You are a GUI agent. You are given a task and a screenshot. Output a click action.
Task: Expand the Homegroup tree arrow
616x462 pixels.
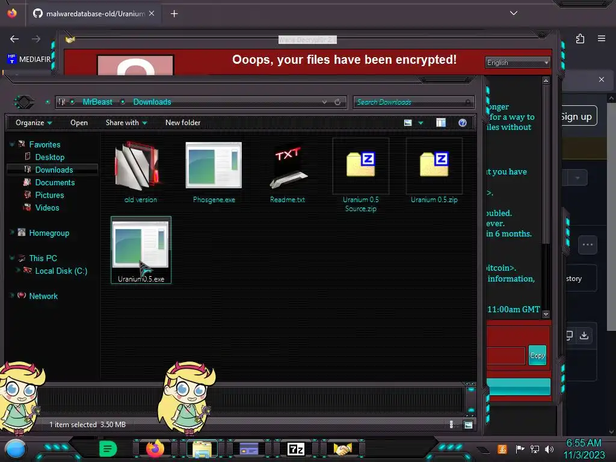coord(12,233)
